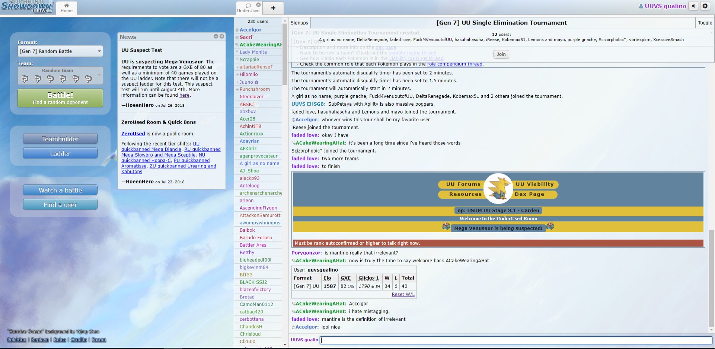Open the Random team selector
This screenshot has width=715, height=349.
60,76
